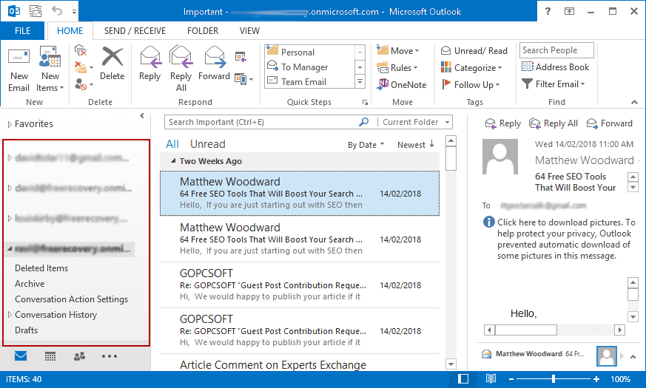Apply the Team Email quick step
Image resolution: width=646 pixels, height=388 pixels.
[x=309, y=81]
